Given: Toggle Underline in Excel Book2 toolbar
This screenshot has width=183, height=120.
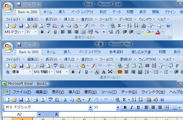Looking at the screenshot, I should coord(55,32).
